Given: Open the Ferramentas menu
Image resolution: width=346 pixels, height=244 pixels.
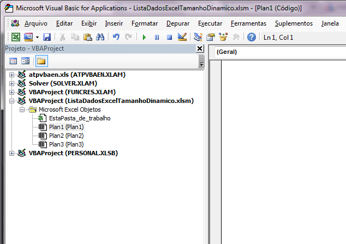Looking at the screenshot, I should (248, 23).
